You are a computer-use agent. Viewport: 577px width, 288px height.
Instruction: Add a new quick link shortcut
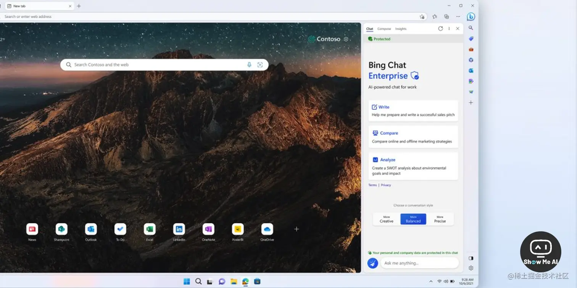[297, 229]
